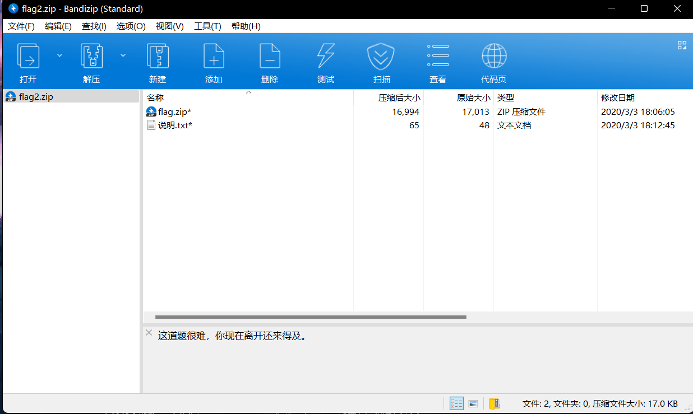
Task: Sort by the 原始大小 column header
Action: tap(459, 97)
